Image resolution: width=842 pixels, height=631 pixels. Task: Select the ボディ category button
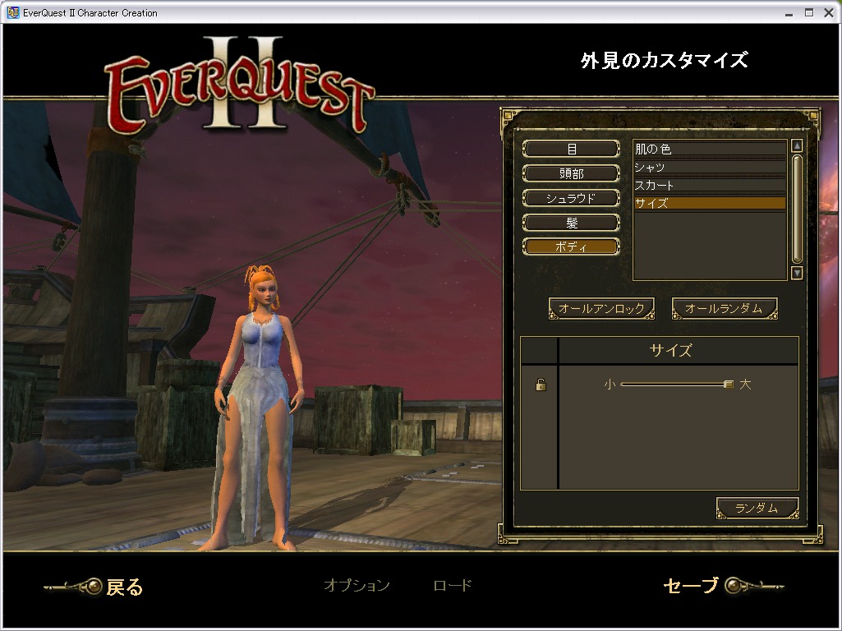click(572, 246)
